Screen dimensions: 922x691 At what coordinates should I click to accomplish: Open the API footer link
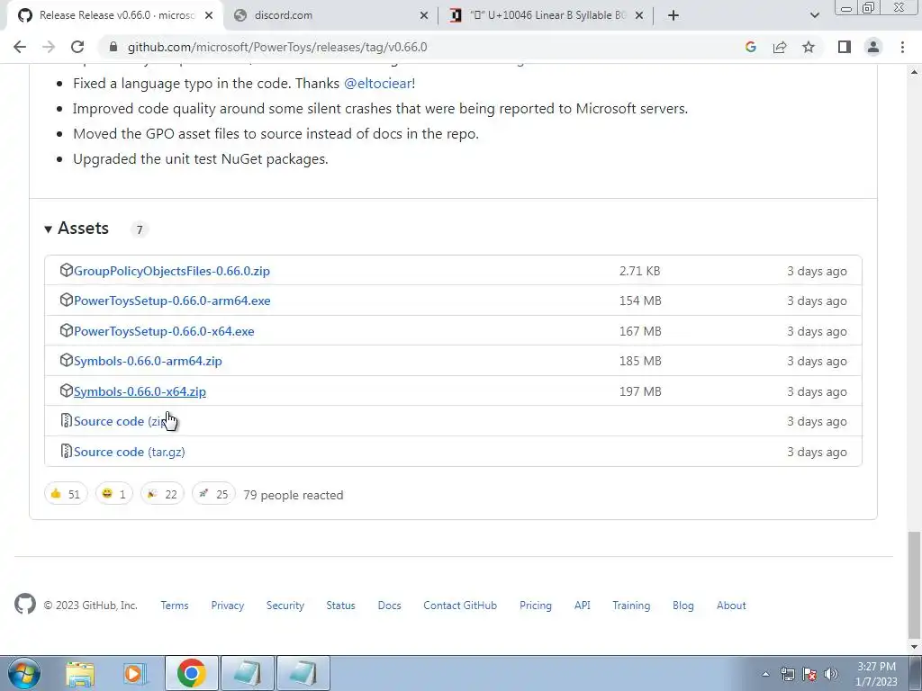tap(583, 606)
